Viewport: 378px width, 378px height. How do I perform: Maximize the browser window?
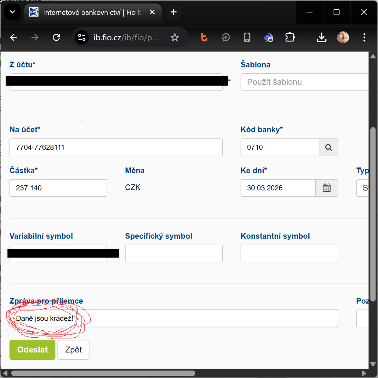(x=336, y=12)
